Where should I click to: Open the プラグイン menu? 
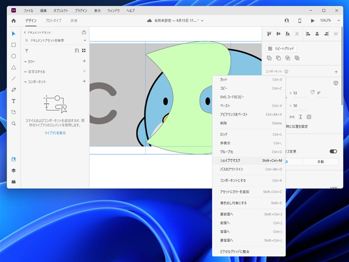81,10
